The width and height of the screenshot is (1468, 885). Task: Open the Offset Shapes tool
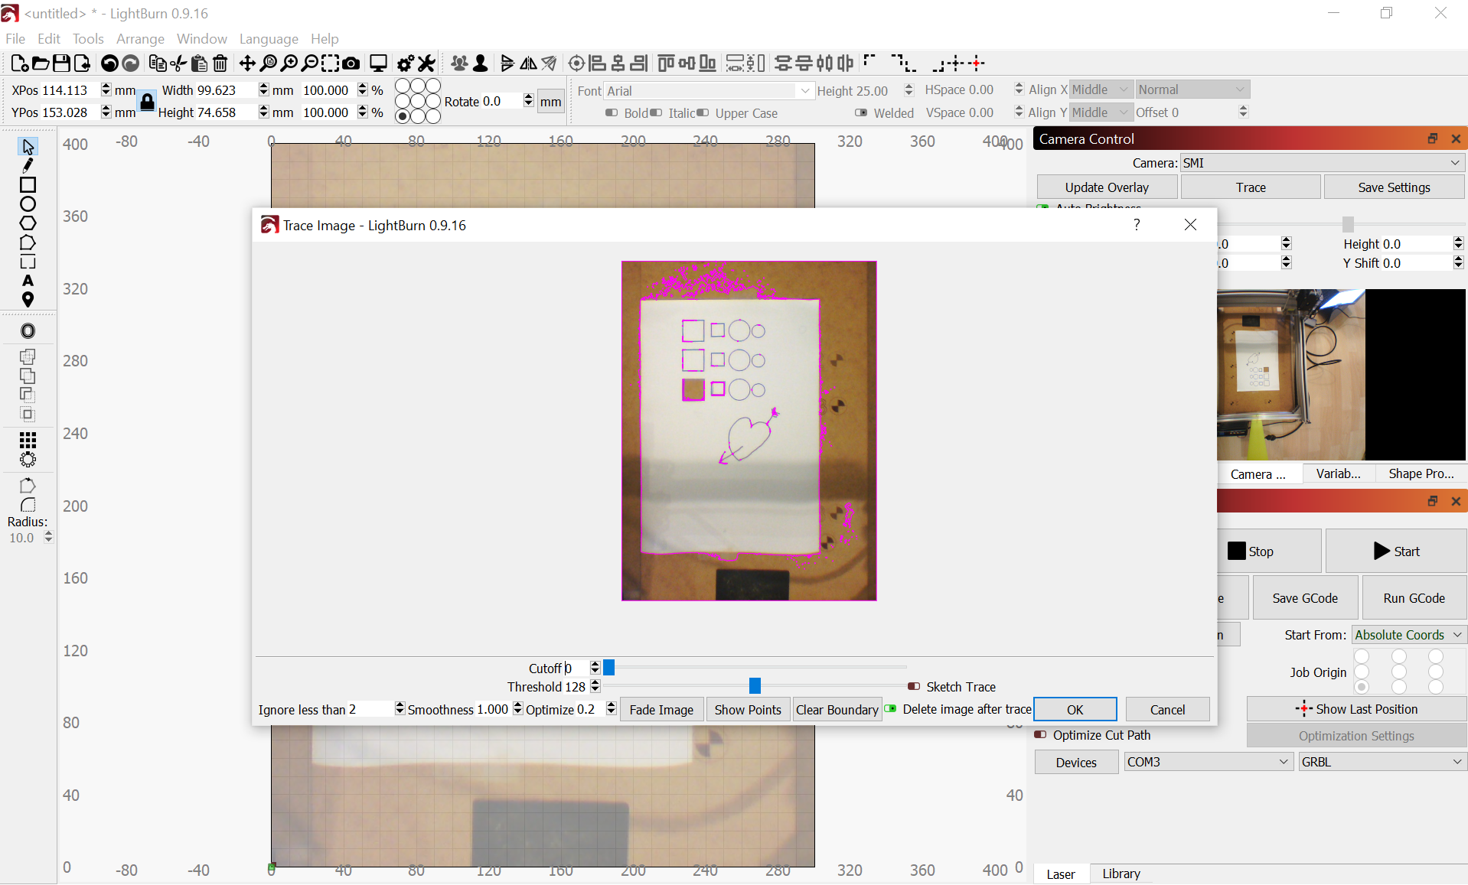pyautogui.click(x=28, y=330)
